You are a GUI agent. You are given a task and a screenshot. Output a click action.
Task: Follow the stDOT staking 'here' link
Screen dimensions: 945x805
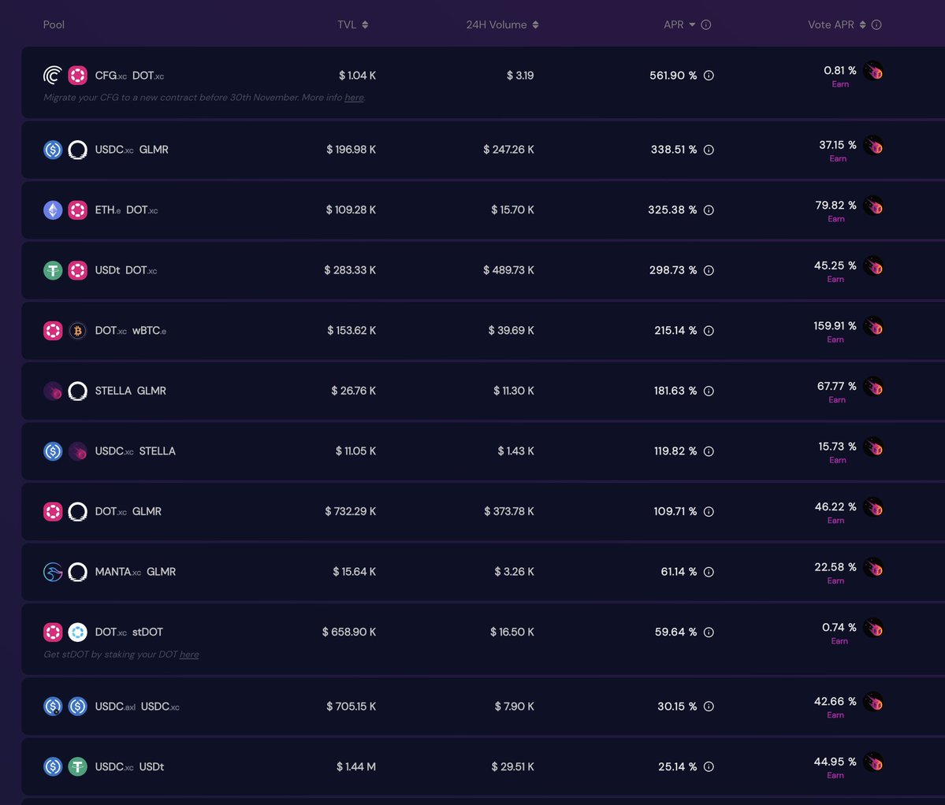tap(188, 655)
